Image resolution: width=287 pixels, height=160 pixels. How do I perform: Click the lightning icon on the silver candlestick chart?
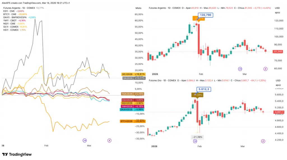[265, 69]
